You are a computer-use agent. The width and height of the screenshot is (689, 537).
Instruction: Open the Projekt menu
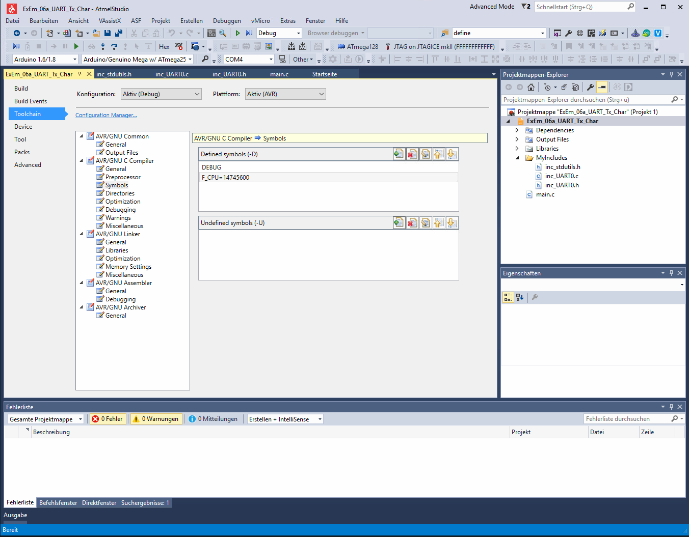pyautogui.click(x=161, y=21)
